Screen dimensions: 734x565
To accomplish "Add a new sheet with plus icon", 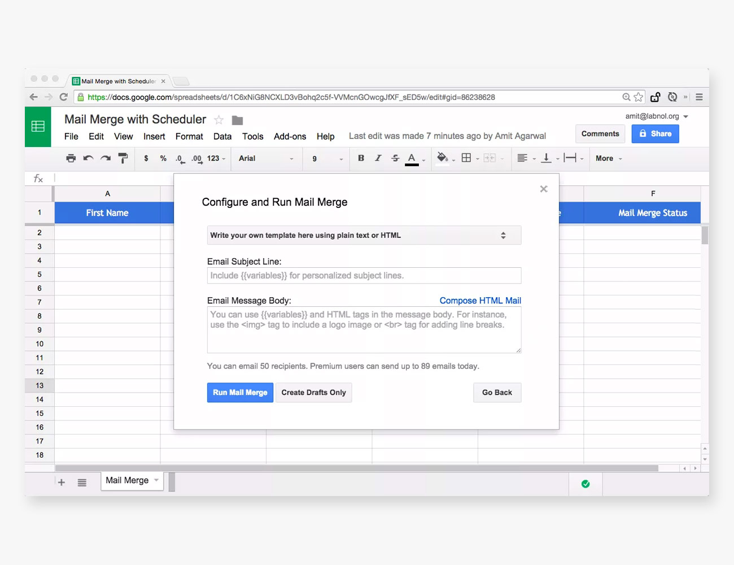I will [x=62, y=482].
